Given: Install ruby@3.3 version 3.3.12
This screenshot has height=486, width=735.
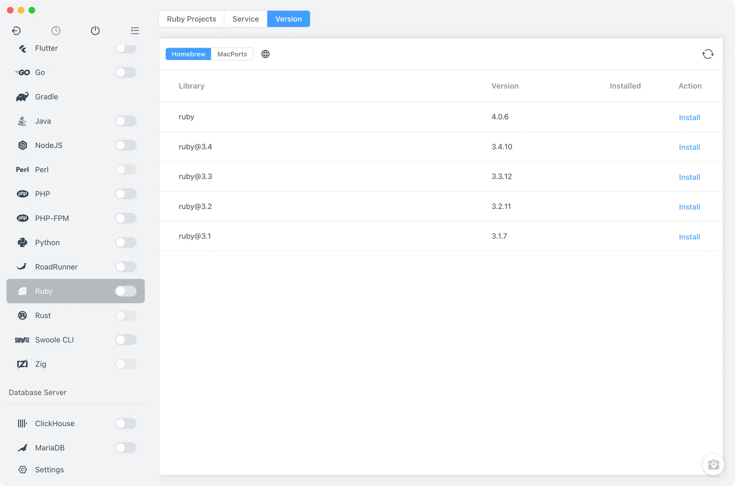Looking at the screenshot, I should 689,177.
